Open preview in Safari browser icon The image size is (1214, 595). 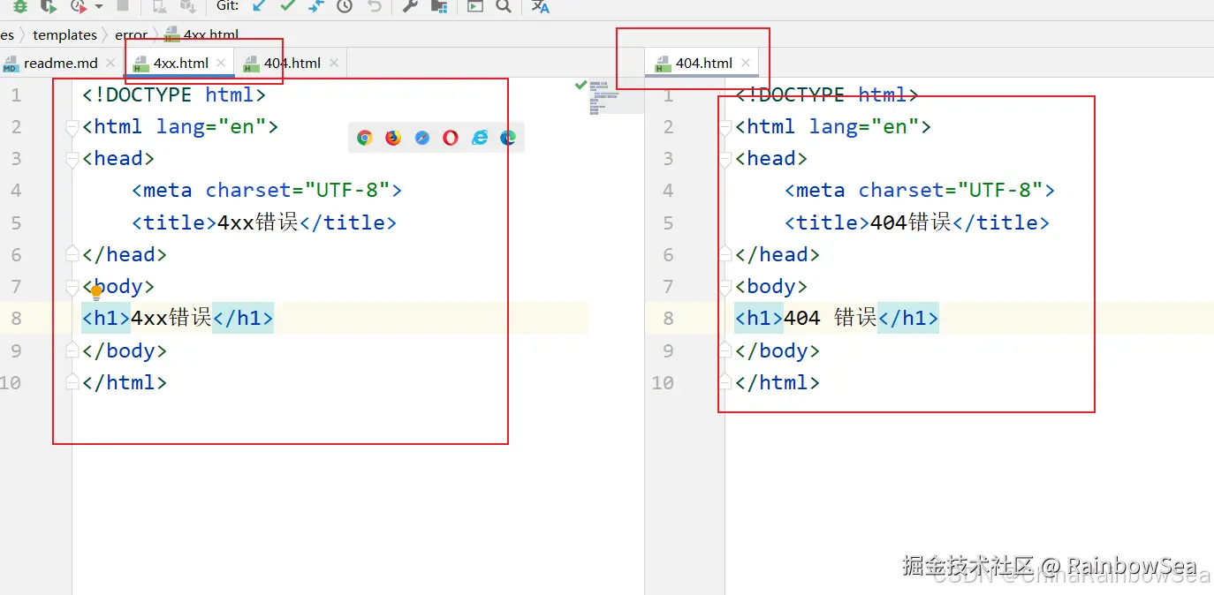422,138
